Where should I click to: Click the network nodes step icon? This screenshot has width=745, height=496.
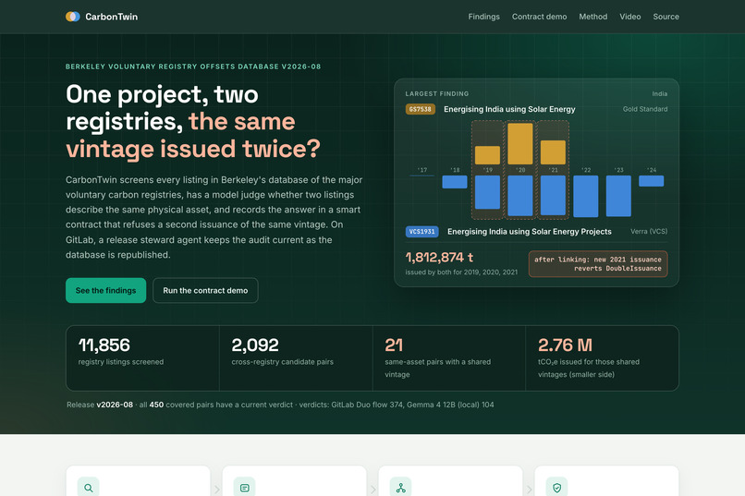pyautogui.click(x=400, y=488)
